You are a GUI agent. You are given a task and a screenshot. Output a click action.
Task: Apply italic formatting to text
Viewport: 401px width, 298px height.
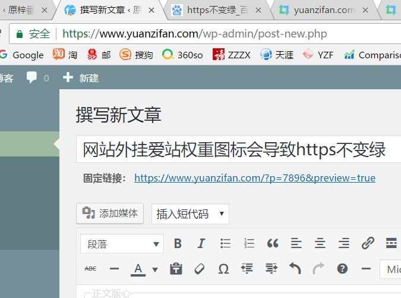201,243
